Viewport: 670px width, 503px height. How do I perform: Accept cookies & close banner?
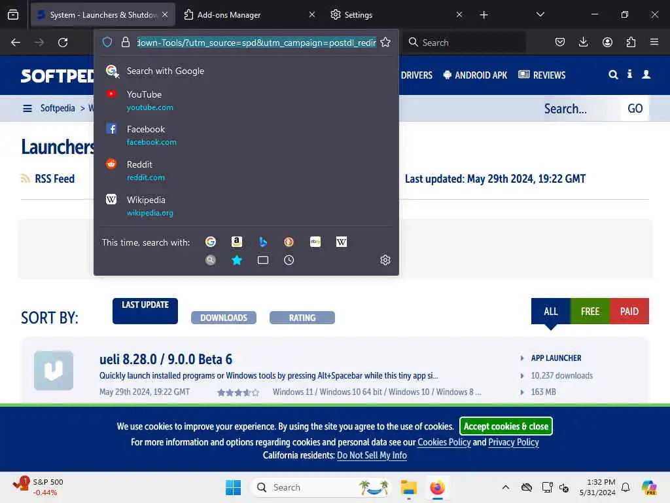(x=506, y=426)
